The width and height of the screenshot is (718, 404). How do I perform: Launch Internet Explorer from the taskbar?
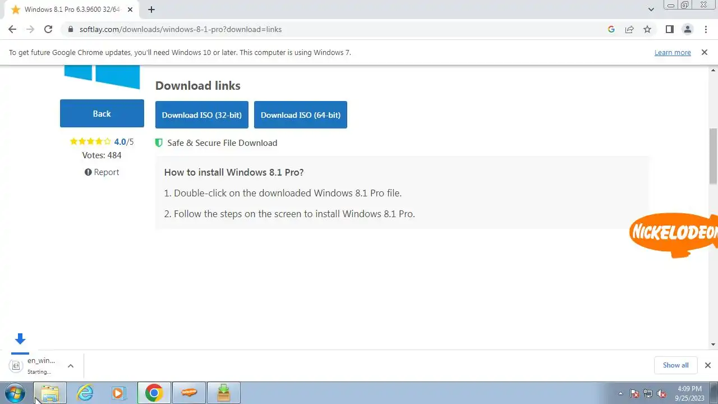85,393
